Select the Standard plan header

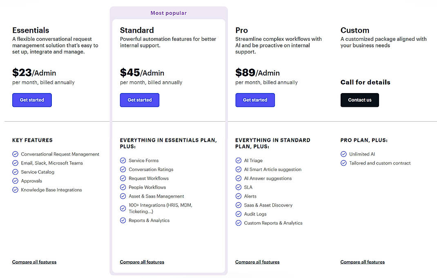coord(137,30)
